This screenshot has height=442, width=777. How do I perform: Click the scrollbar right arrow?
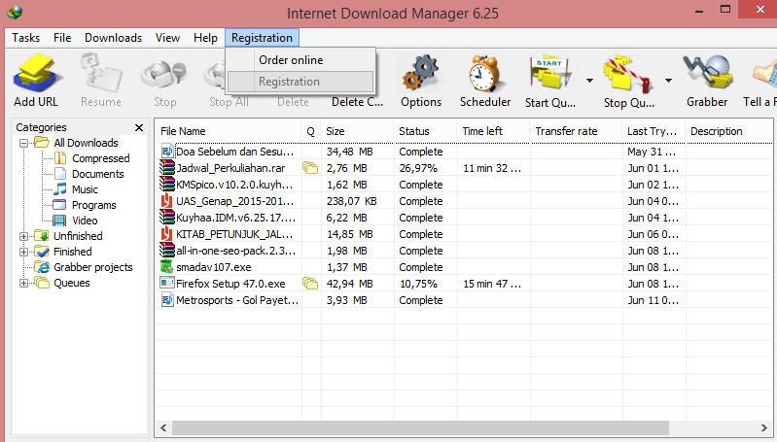point(763,427)
